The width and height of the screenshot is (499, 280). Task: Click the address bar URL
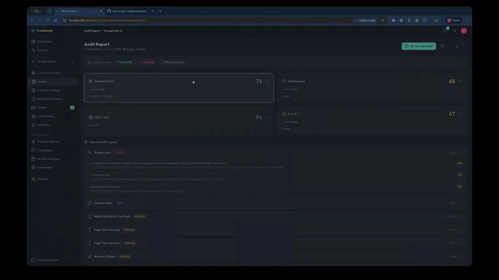pyautogui.click(x=107, y=21)
